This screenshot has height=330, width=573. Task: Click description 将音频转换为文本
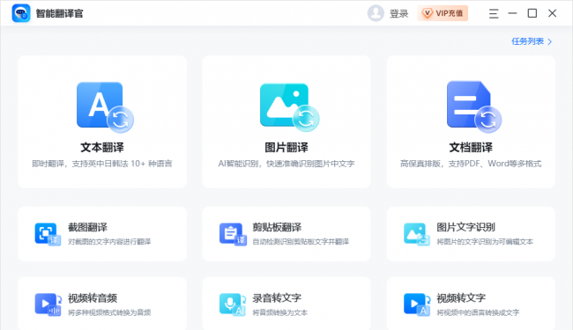click(x=280, y=312)
